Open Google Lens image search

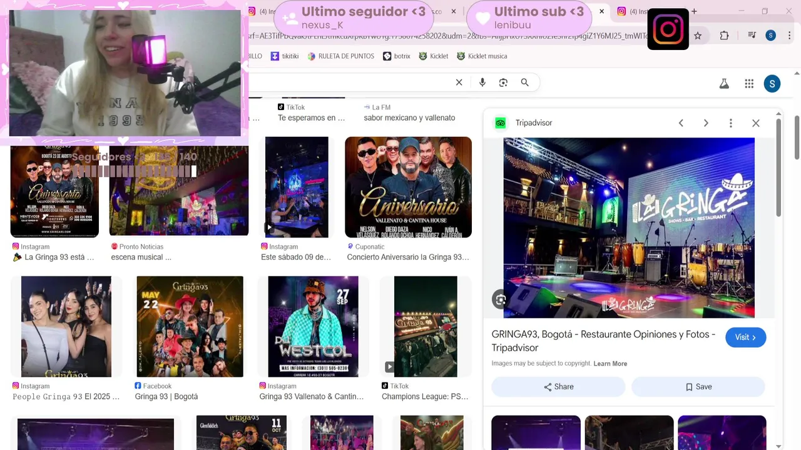point(503,82)
